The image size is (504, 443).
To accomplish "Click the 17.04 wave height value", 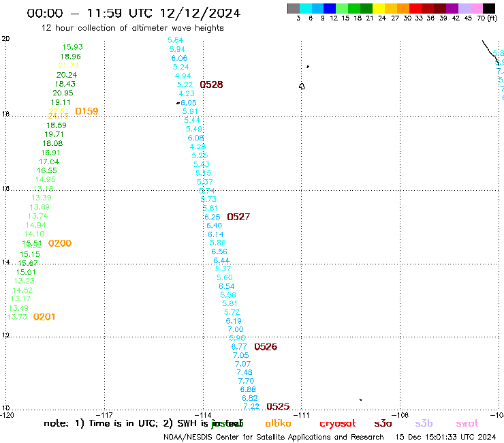I will tap(49, 162).
